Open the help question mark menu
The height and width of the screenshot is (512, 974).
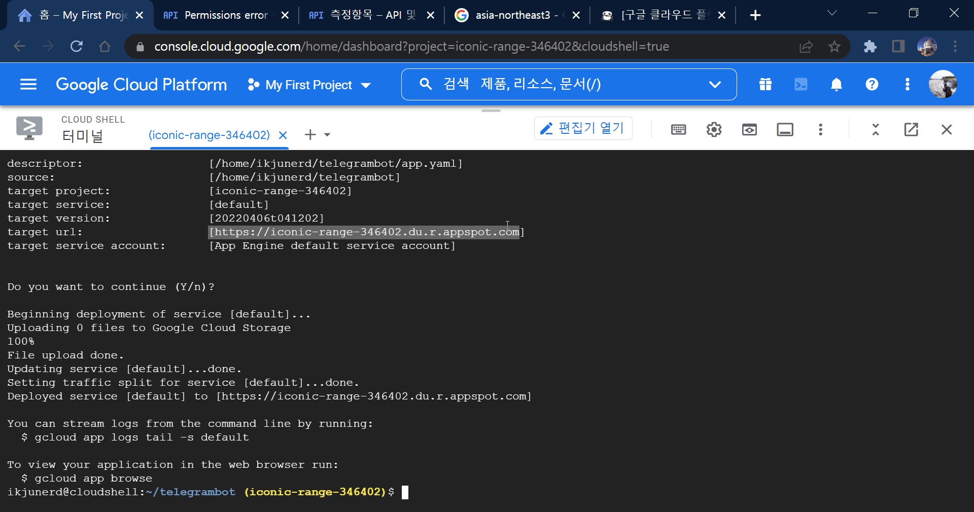coord(872,84)
